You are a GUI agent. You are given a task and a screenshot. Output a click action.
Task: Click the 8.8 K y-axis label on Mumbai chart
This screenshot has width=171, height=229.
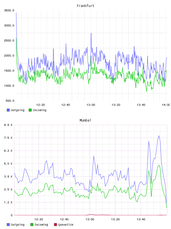point(8,125)
